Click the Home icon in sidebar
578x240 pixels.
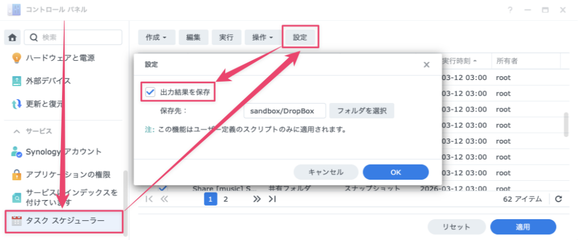pyautogui.click(x=12, y=37)
